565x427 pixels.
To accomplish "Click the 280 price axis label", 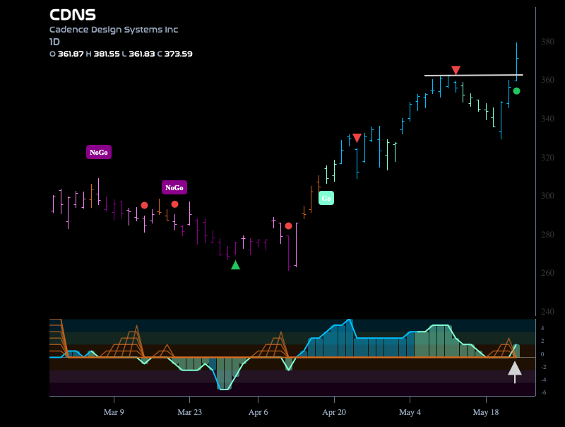I will (x=547, y=235).
